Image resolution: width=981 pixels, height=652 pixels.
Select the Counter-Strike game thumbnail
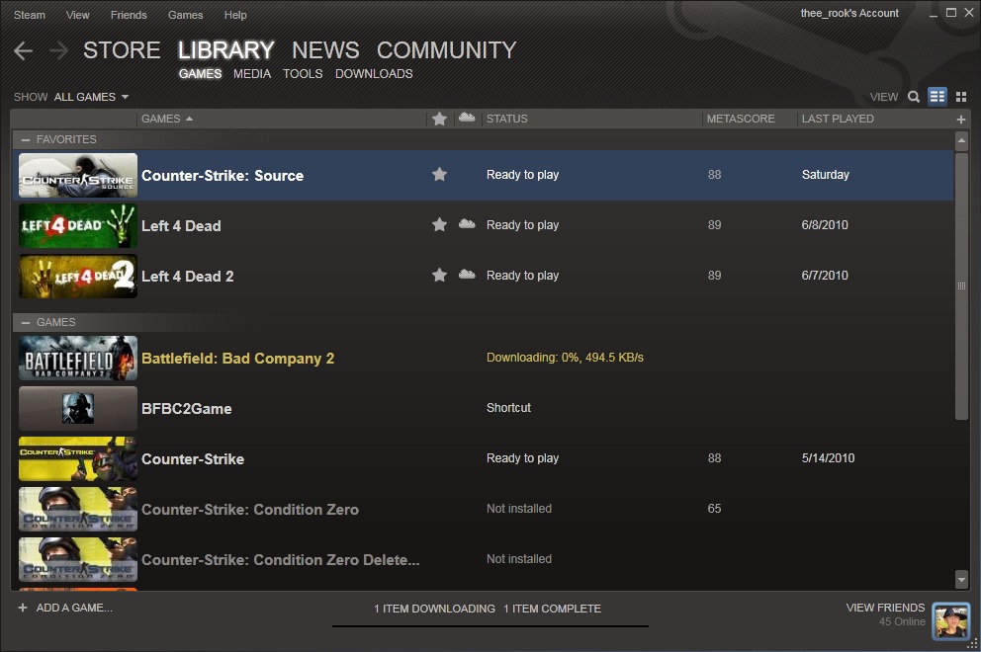coord(78,458)
